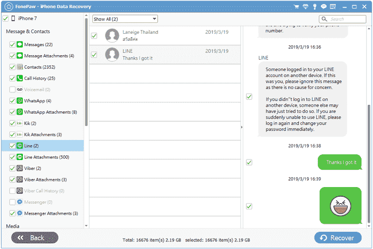Click the Back button
The image size is (373, 249).
click(35, 238)
